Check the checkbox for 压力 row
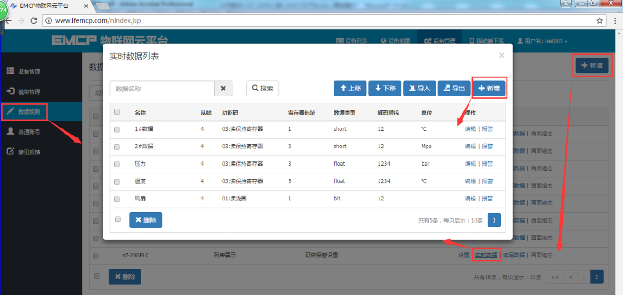623x295 pixels. pos(117,164)
